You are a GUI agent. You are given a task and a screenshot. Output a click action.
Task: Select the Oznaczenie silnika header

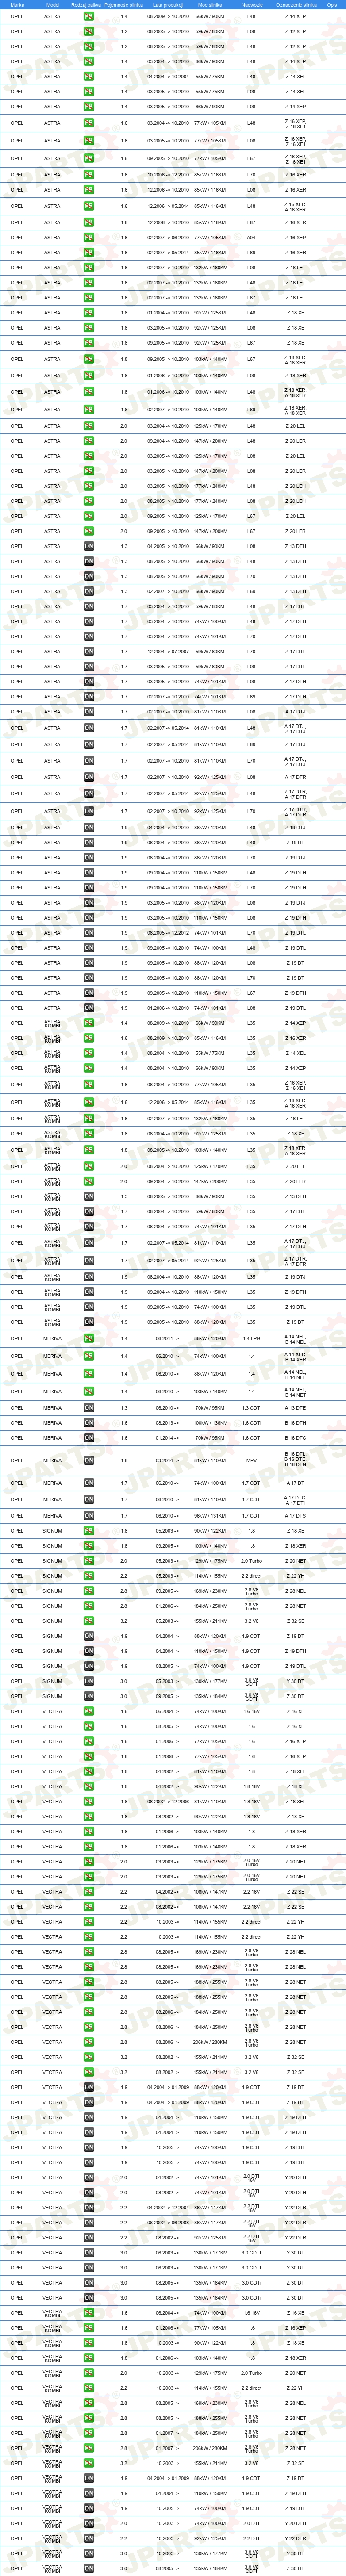click(x=296, y=5)
